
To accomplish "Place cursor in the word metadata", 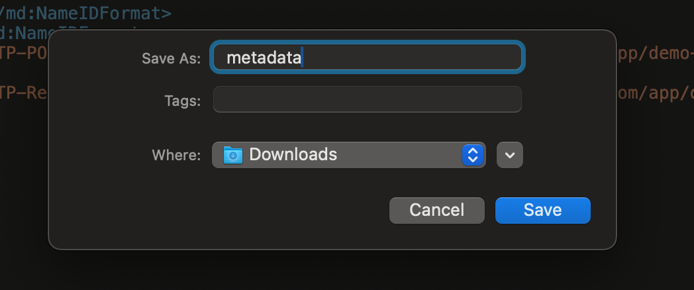I will click(264, 58).
